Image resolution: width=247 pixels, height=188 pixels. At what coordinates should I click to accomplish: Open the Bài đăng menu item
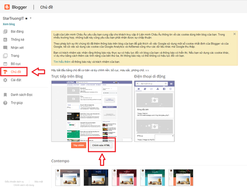[17, 32]
